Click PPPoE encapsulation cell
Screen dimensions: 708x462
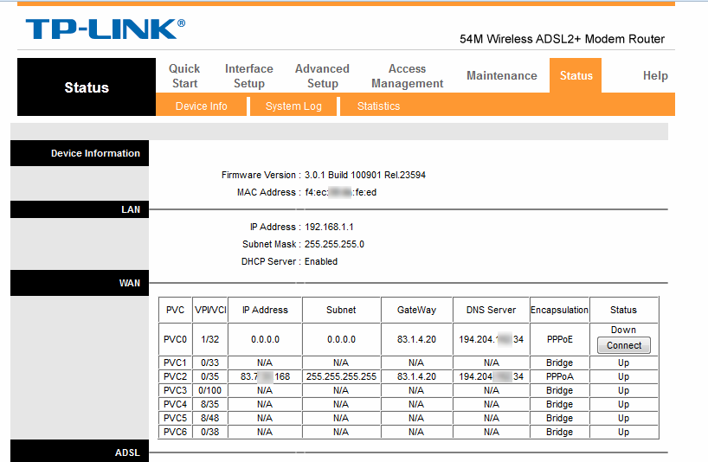click(559, 339)
